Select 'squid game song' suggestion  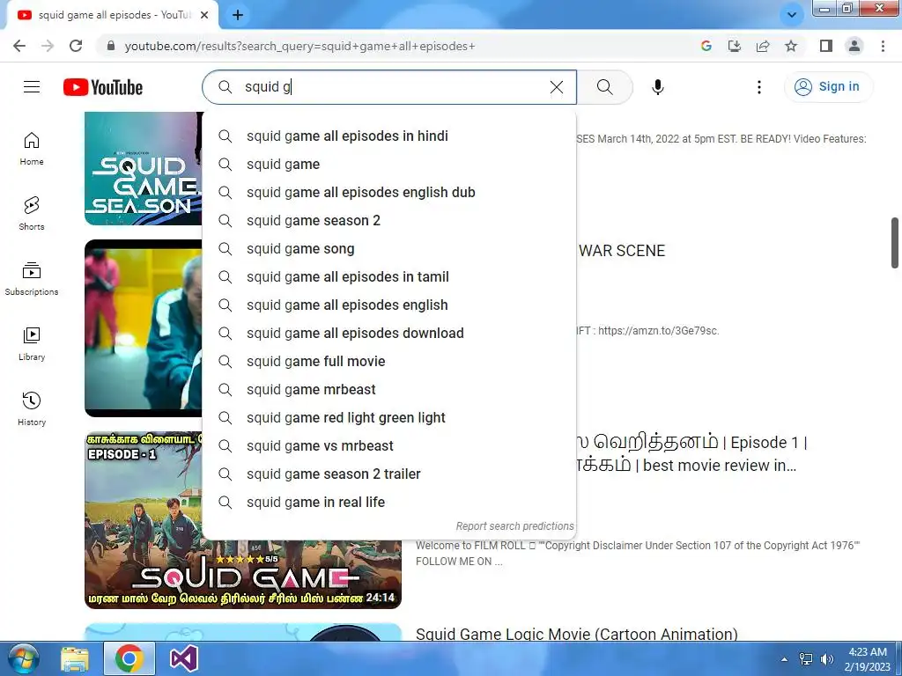[x=389, y=249]
